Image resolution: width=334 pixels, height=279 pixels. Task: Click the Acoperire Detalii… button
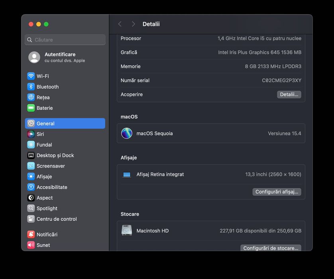point(289,95)
